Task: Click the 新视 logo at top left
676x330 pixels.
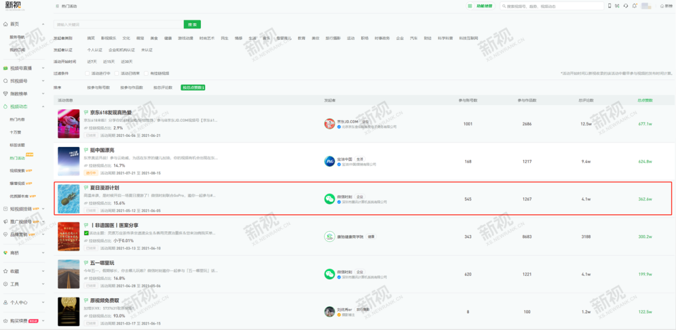Action: click(14, 6)
